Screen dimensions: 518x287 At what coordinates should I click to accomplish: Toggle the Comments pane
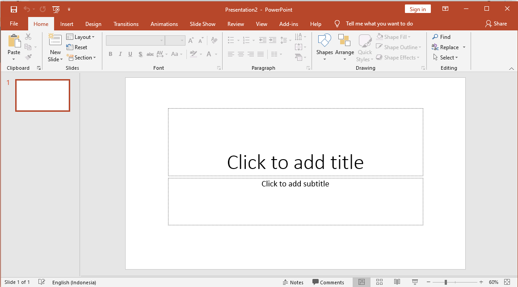pyautogui.click(x=328, y=282)
